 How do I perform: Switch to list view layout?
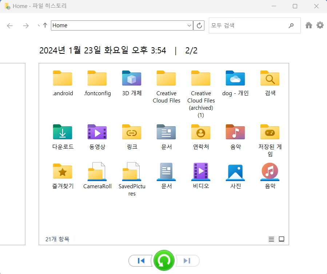pyautogui.click(x=271, y=239)
